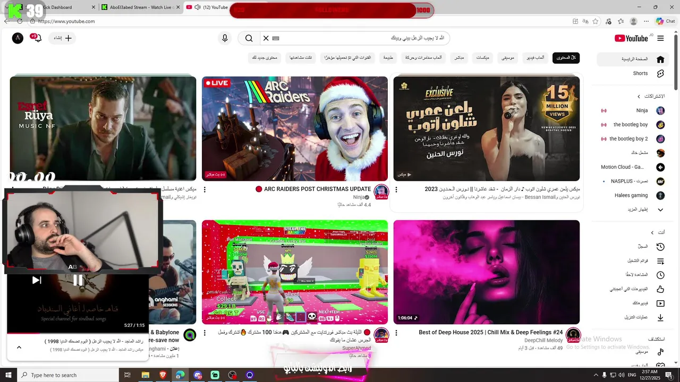The width and height of the screenshot is (680, 382).
Task: Click the magnifier search button
Action: coord(249,38)
